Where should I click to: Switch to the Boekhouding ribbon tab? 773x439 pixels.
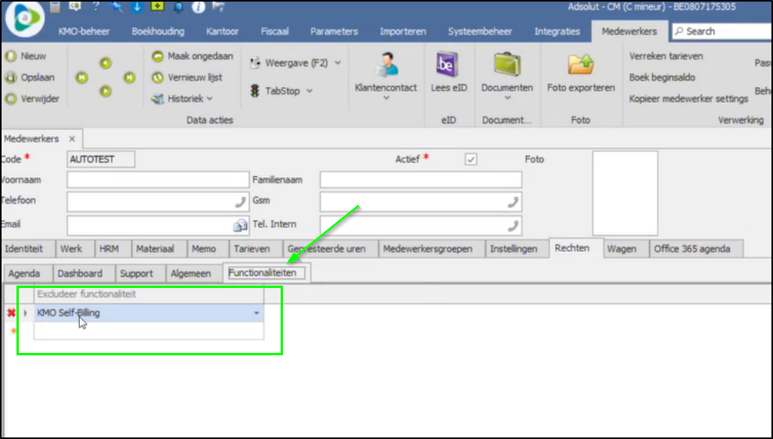158,31
